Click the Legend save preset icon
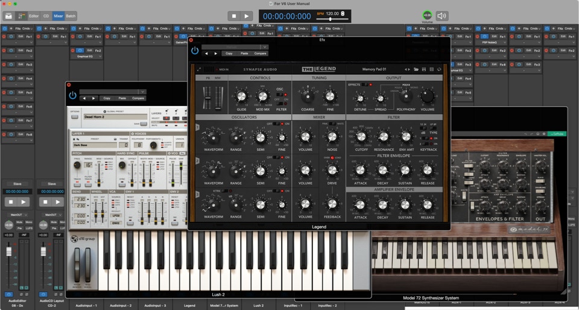Screen dimensions: 579x310 click(x=424, y=69)
